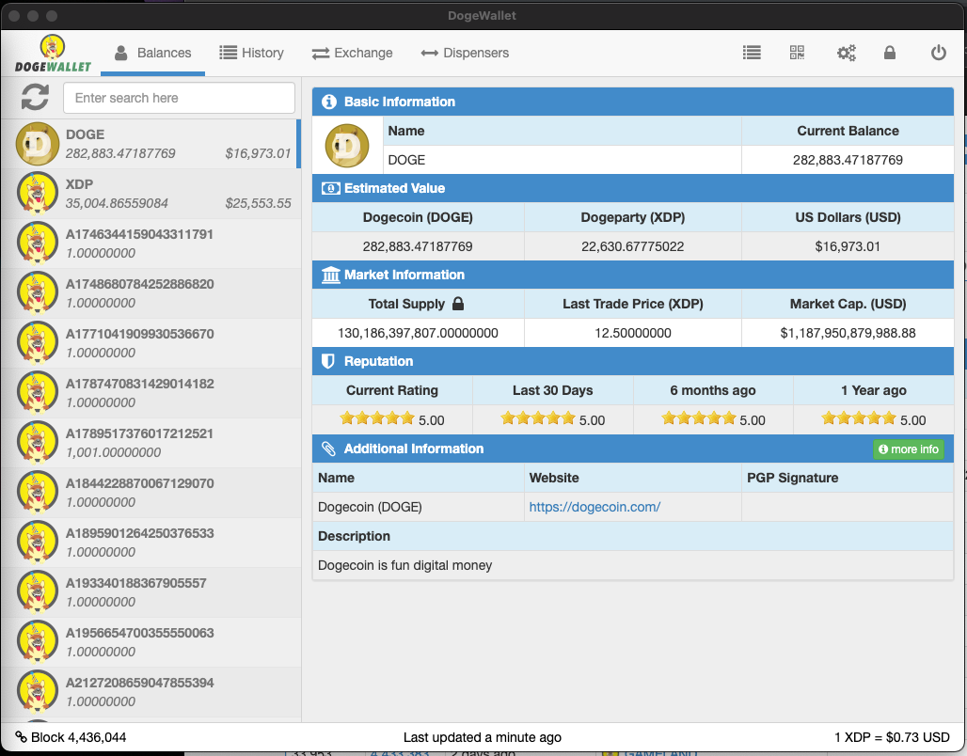
Task: Select asset A1956654700355550063
Action: 151,642
